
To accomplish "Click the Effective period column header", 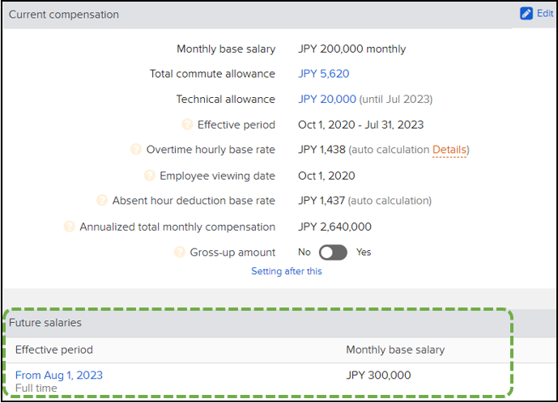I will (54, 350).
